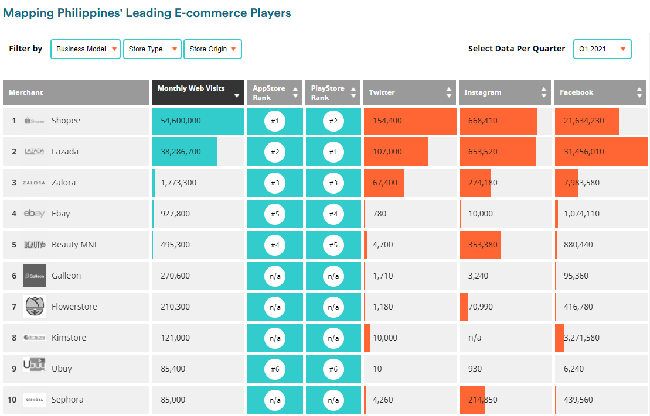Click the Ubuy merchant name

coord(62,369)
